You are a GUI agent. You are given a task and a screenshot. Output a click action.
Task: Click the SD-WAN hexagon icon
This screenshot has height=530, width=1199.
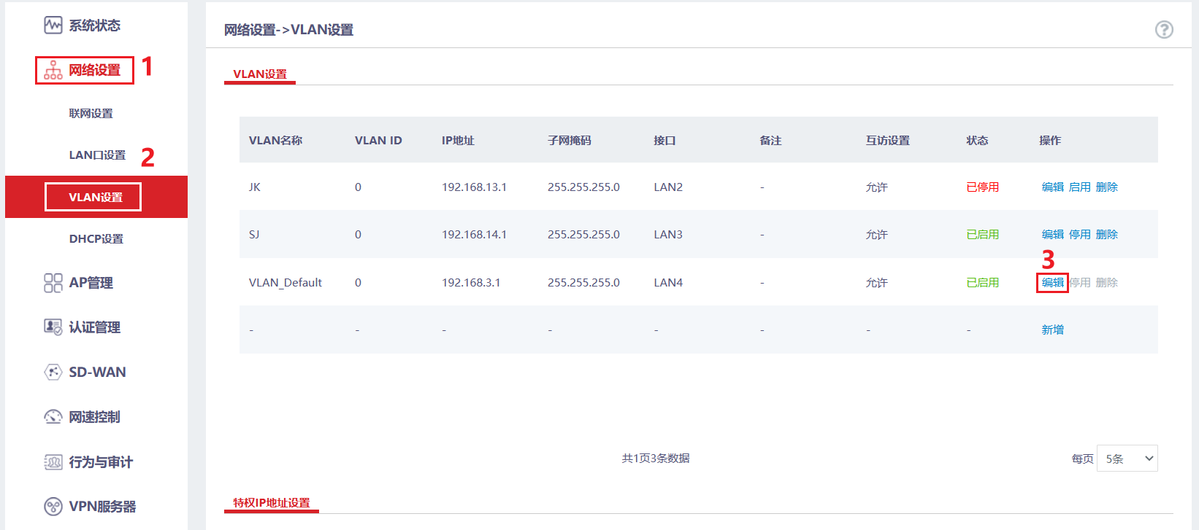pyautogui.click(x=53, y=372)
